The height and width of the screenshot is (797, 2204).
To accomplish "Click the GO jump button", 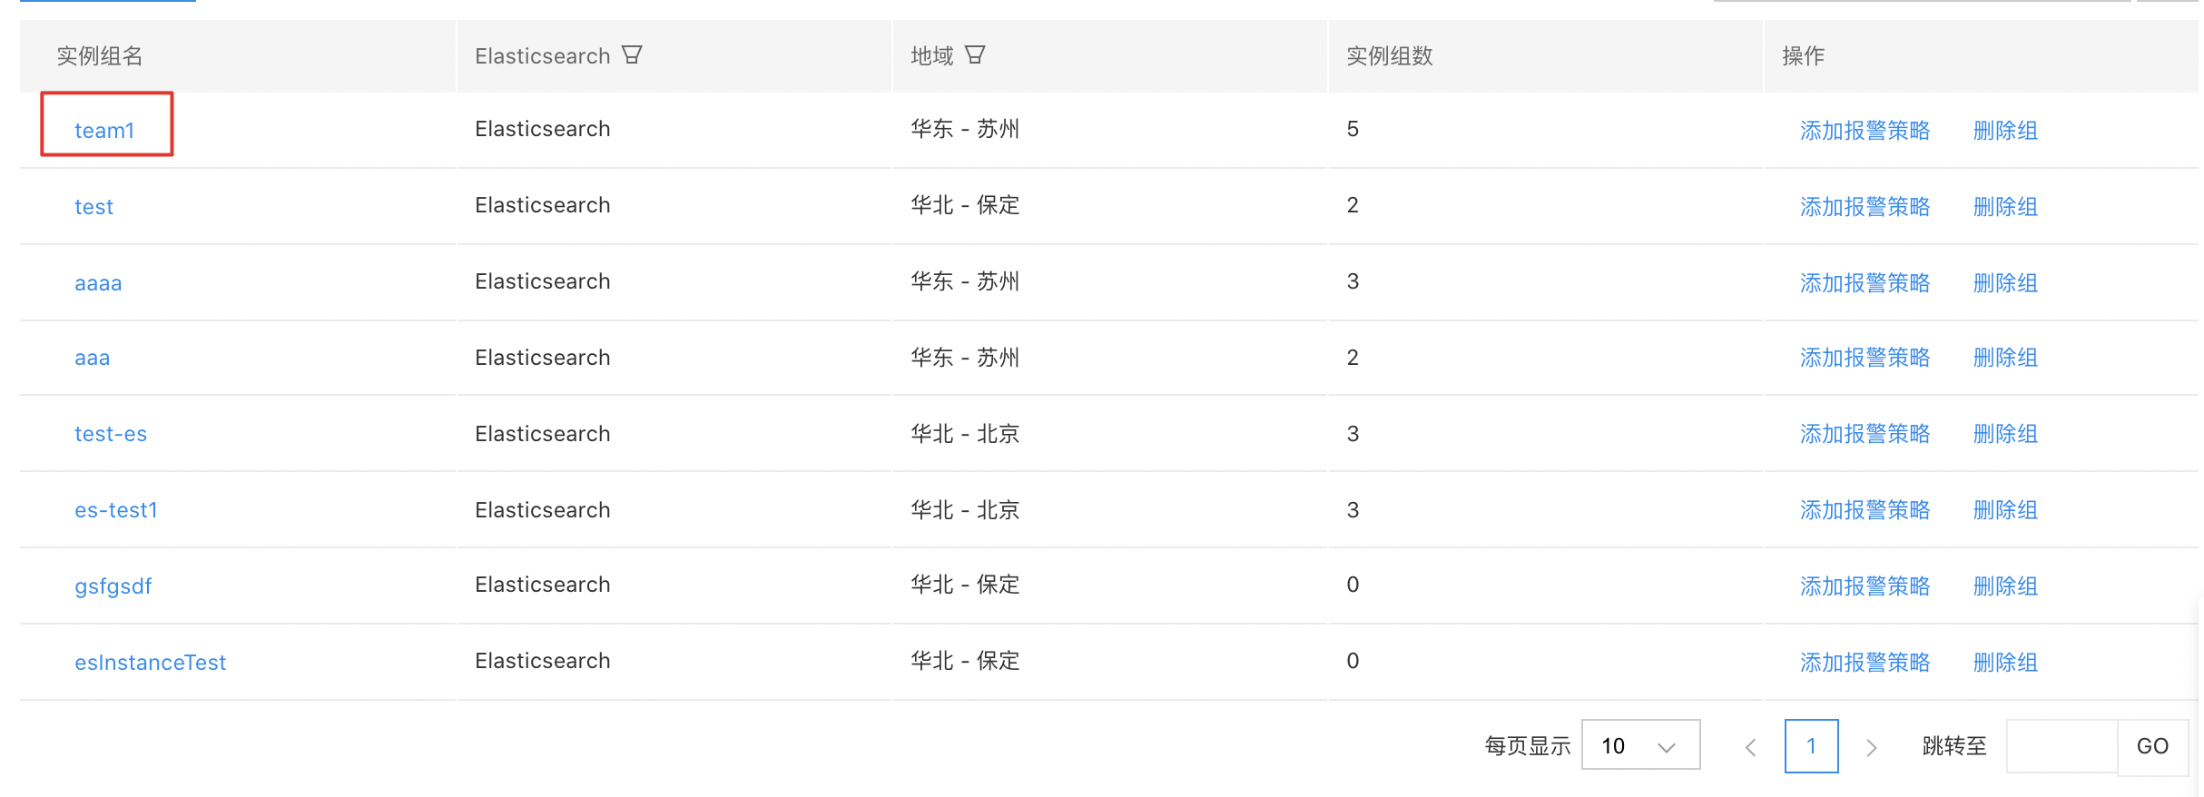I will coord(2152,746).
